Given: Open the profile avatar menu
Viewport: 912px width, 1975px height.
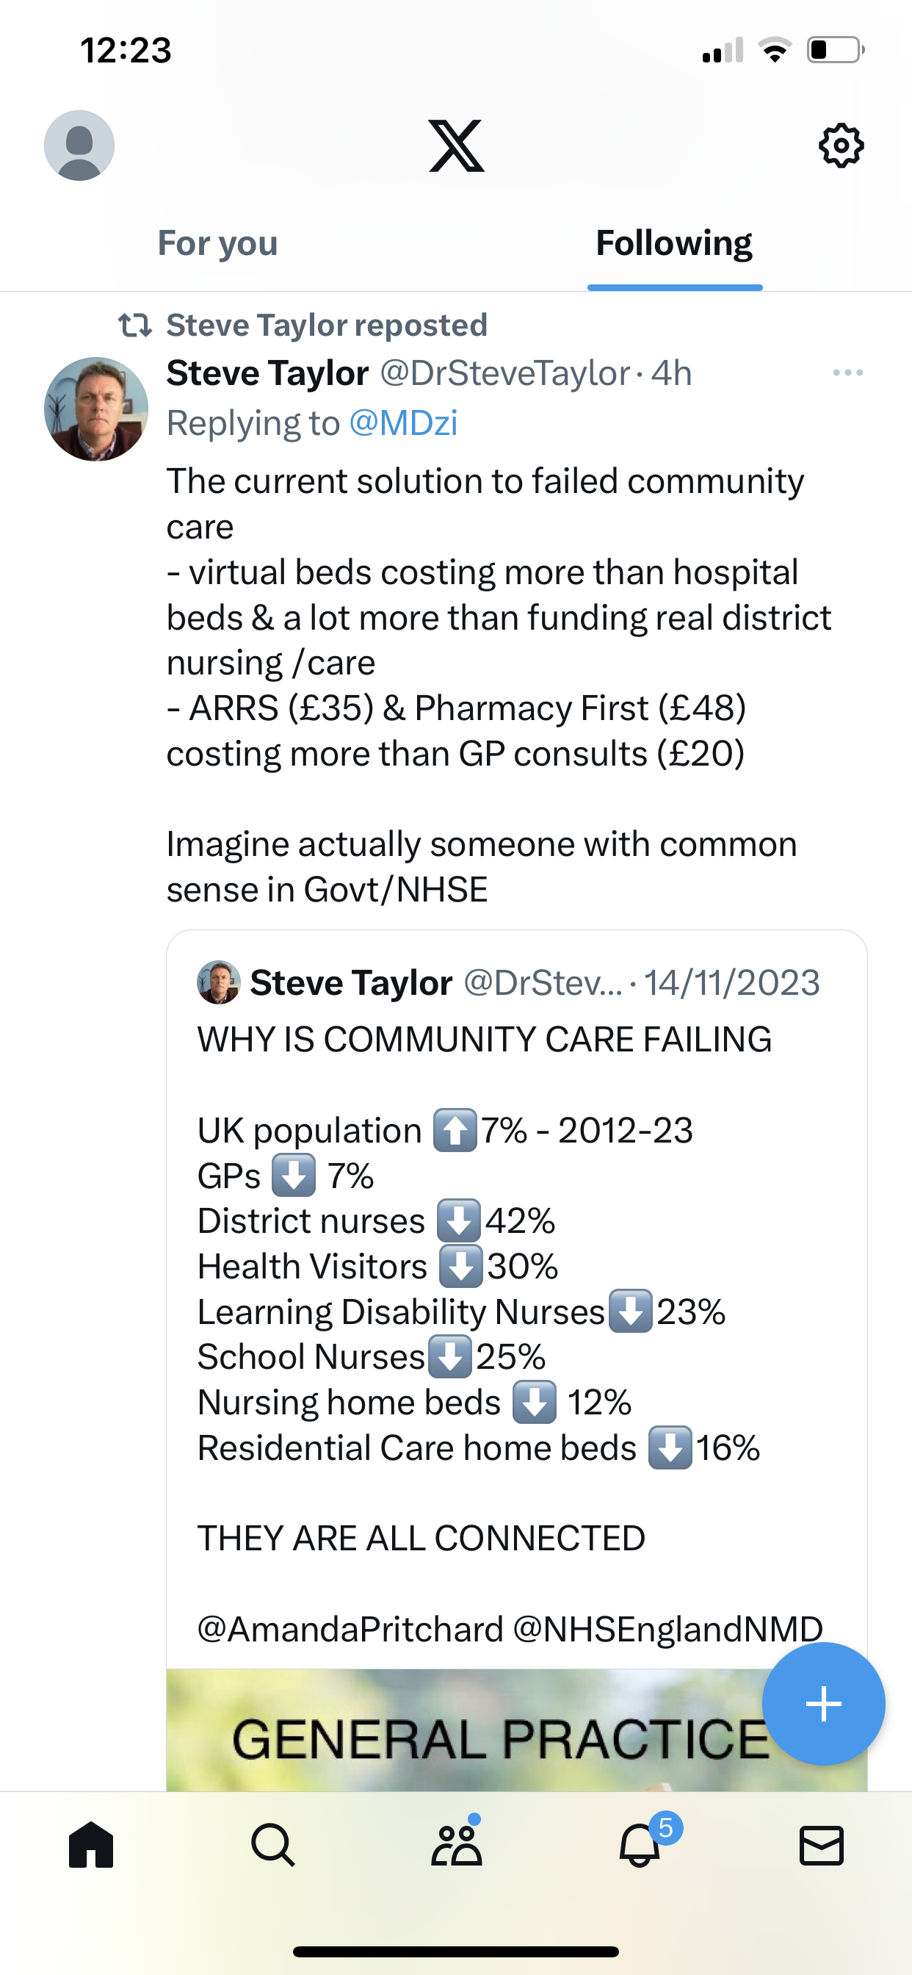Looking at the screenshot, I should 79,145.
